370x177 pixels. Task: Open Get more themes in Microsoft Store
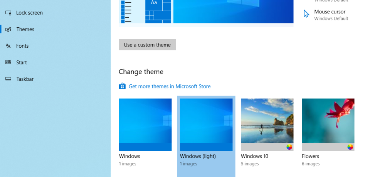[170, 86]
